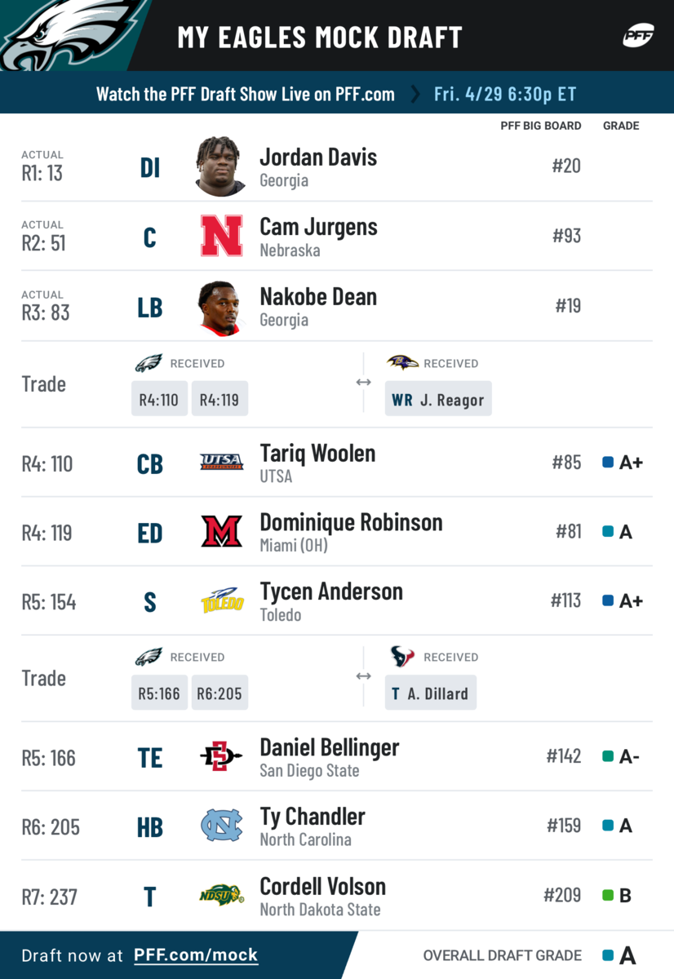Click the Texans logo in second trade

pyautogui.click(x=402, y=656)
